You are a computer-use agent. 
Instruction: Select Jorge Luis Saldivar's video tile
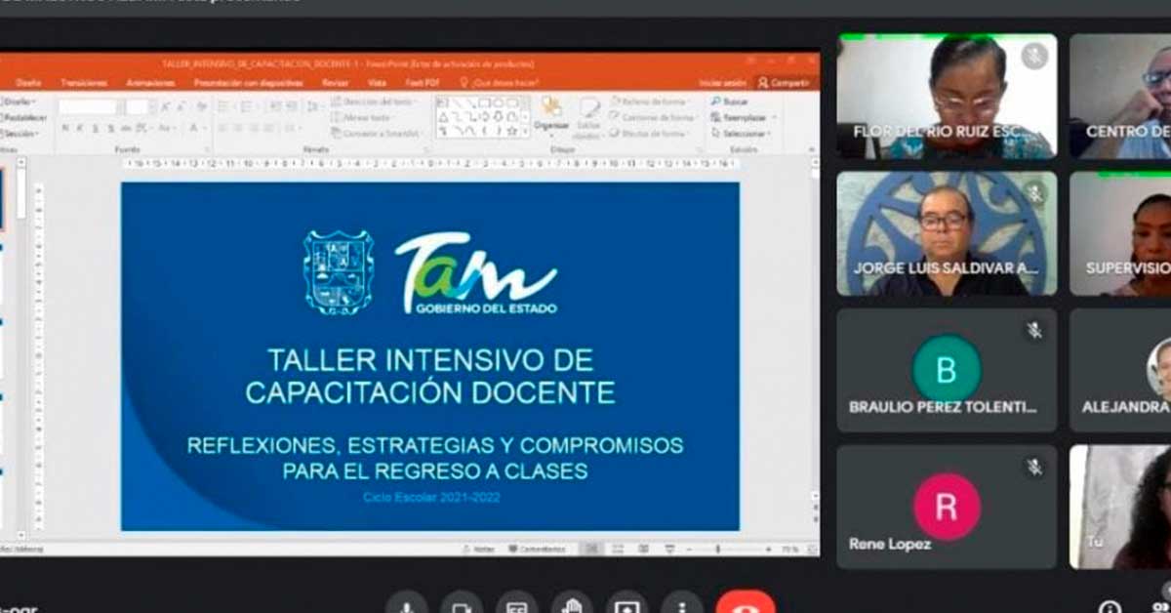coord(947,234)
